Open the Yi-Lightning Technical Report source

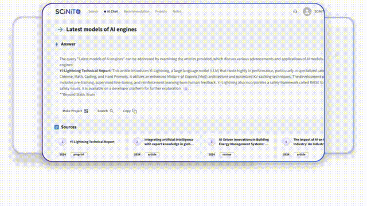(x=92, y=142)
